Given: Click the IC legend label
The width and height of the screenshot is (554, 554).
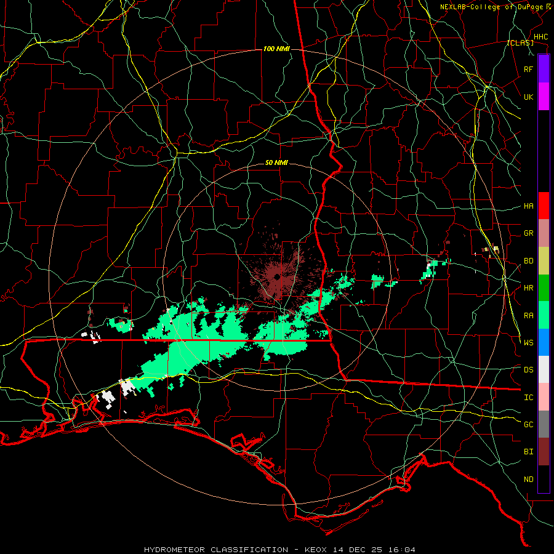Looking at the screenshot, I should (x=528, y=397).
